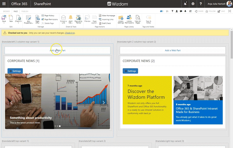Open the Alert Me dropdown
Screen dimensions: 233x148
71,19
